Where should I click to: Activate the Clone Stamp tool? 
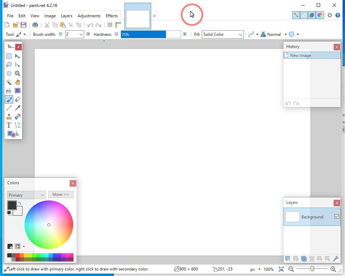coord(9,117)
